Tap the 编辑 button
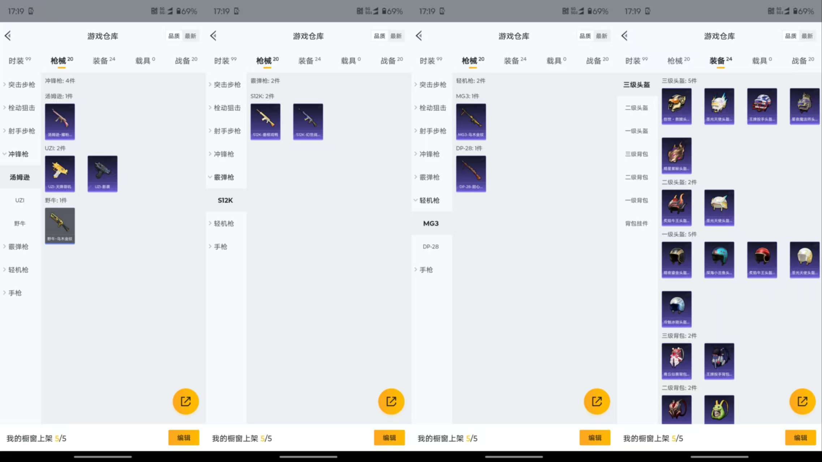This screenshot has width=822, height=462. 184,437
